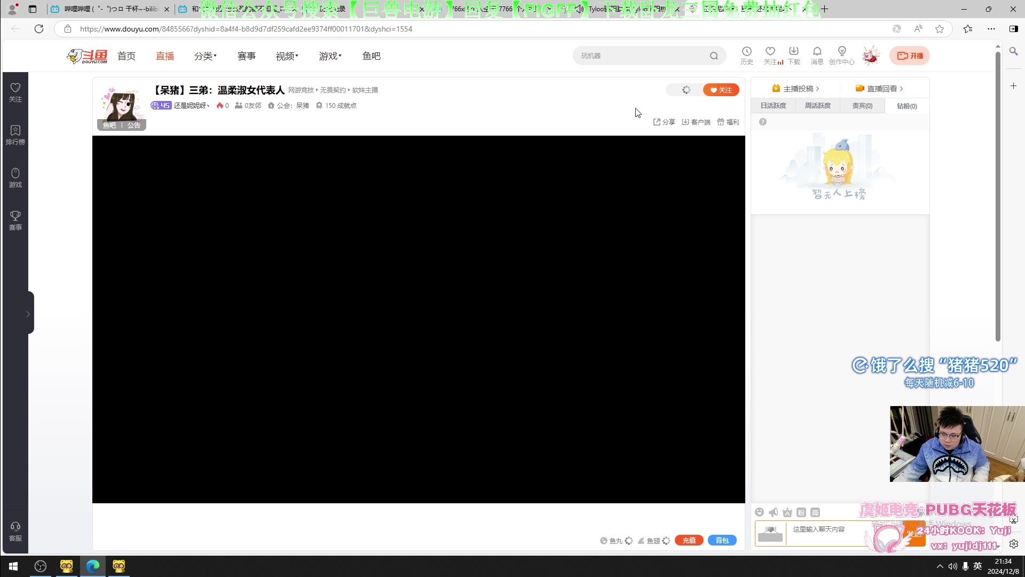Click 网游竞技 category breadcrumb
Image resolution: width=1025 pixels, height=577 pixels.
coord(301,90)
